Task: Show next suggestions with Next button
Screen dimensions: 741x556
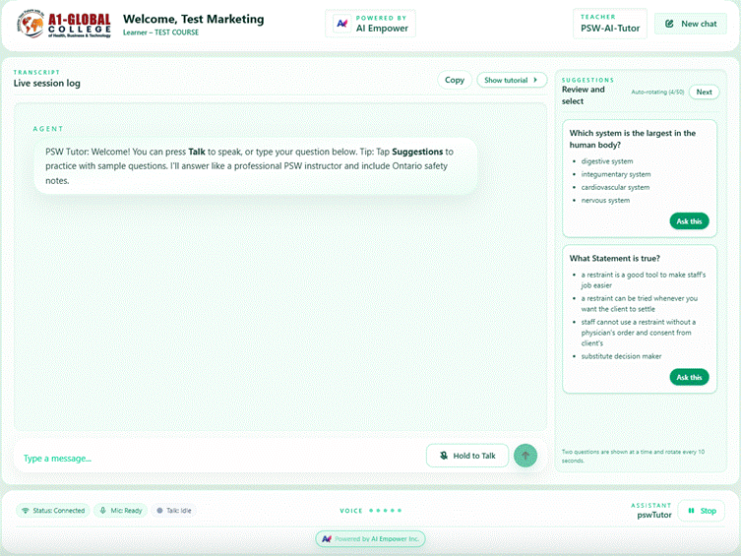Action: tap(704, 93)
